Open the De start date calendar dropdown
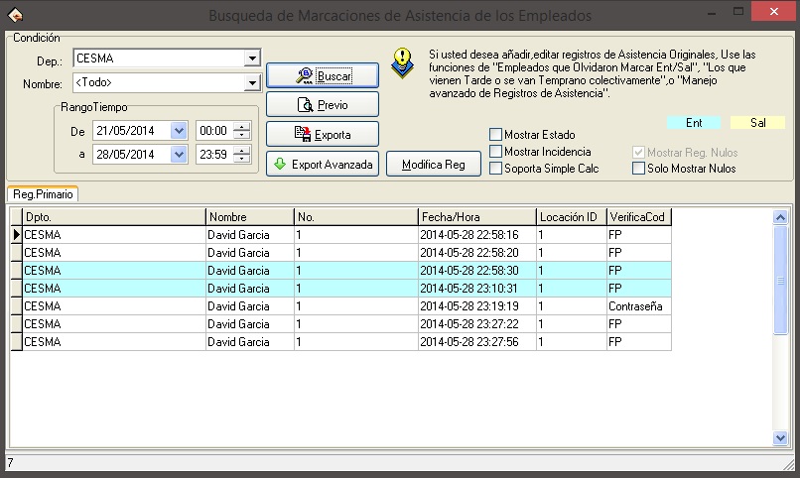 click(179, 131)
